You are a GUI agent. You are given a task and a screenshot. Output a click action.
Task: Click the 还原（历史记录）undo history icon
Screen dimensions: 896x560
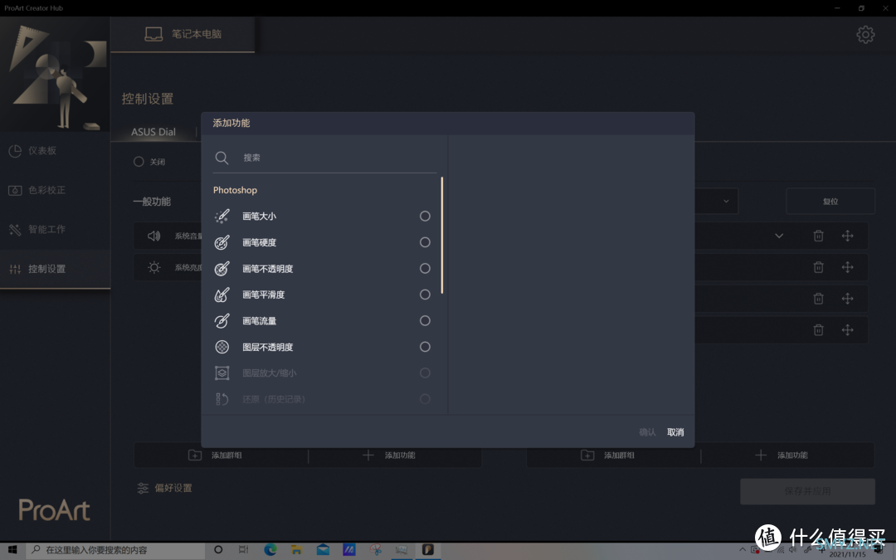coord(222,399)
